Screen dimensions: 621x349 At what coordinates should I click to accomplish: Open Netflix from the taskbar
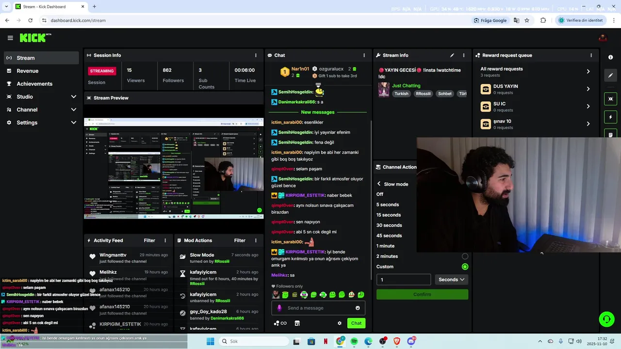point(326,341)
